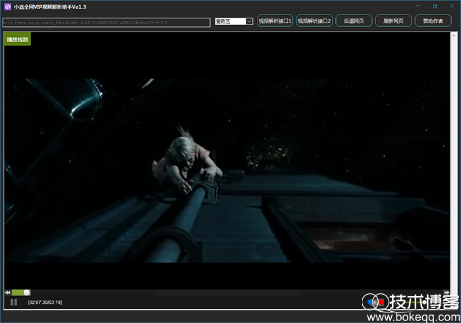Click 赞助作者 to sponsor author
Viewport: 461px width, 323px height.
coord(433,21)
